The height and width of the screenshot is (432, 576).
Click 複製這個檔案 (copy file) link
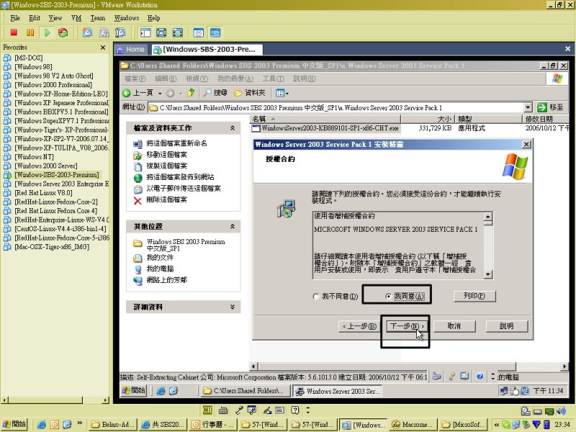pos(167,166)
